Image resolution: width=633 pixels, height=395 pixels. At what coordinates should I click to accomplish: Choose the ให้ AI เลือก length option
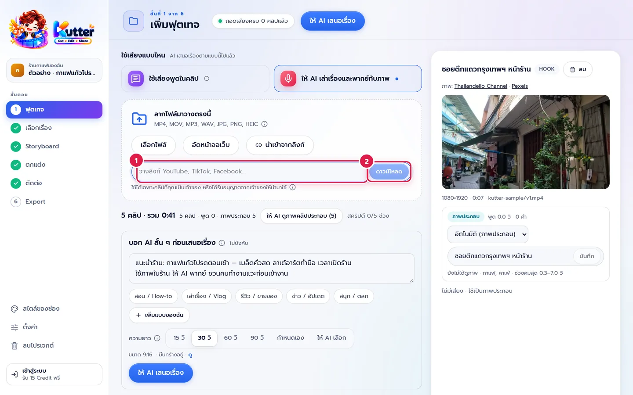coord(331,338)
